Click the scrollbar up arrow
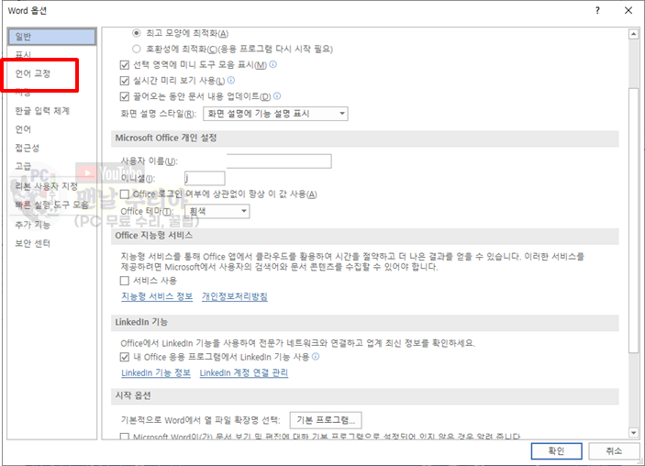Image resolution: width=645 pixels, height=466 pixels. coord(633,34)
